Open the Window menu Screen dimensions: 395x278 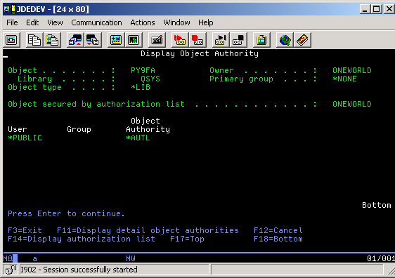click(x=176, y=22)
